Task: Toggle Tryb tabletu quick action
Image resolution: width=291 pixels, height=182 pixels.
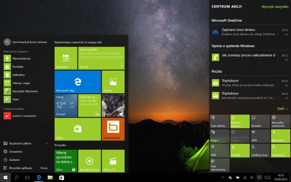Action: point(220,121)
